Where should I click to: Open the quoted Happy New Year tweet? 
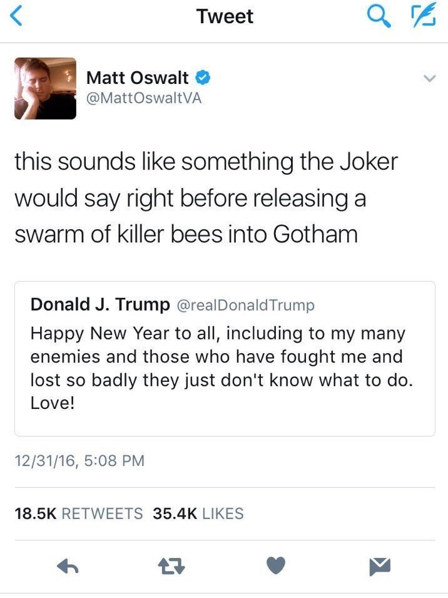(x=225, y=368)
